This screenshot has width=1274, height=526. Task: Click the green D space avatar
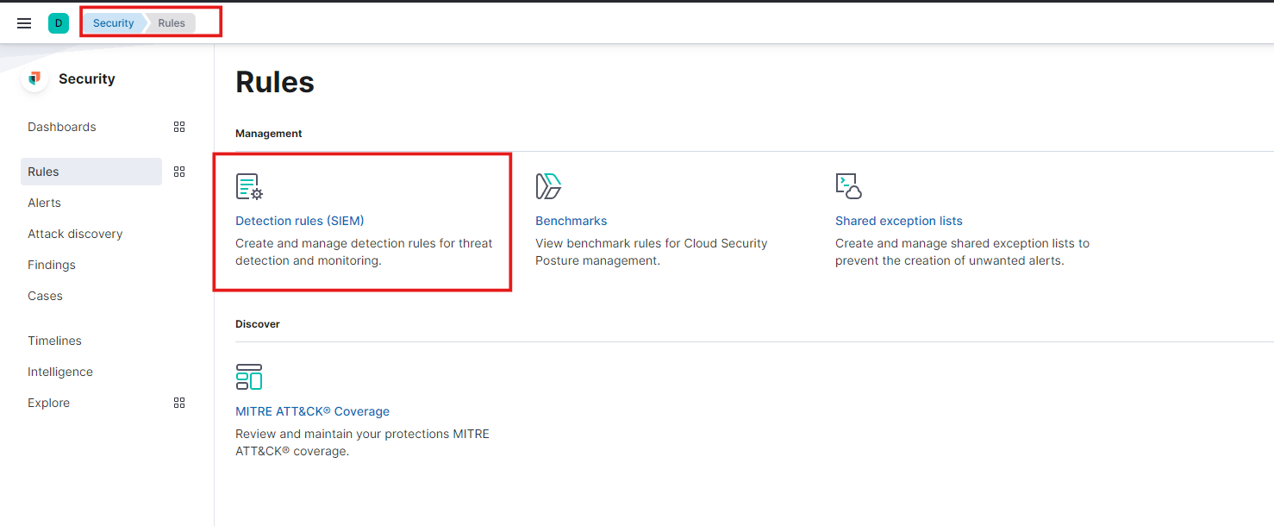pos(59,23)
